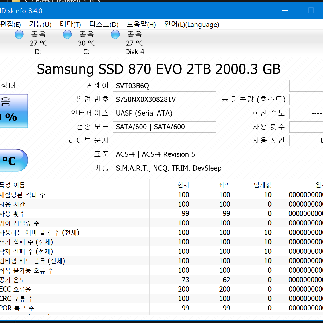Select the 삭제 실패 수 (전체) row
Image resolution: width=323 pixels, height=323 pixels.
161,251
